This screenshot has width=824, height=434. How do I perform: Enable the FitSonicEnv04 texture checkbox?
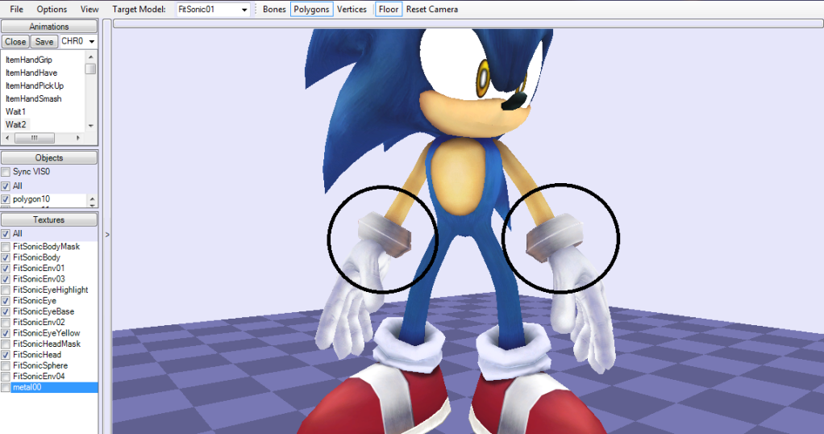click(x=6, y=376)
